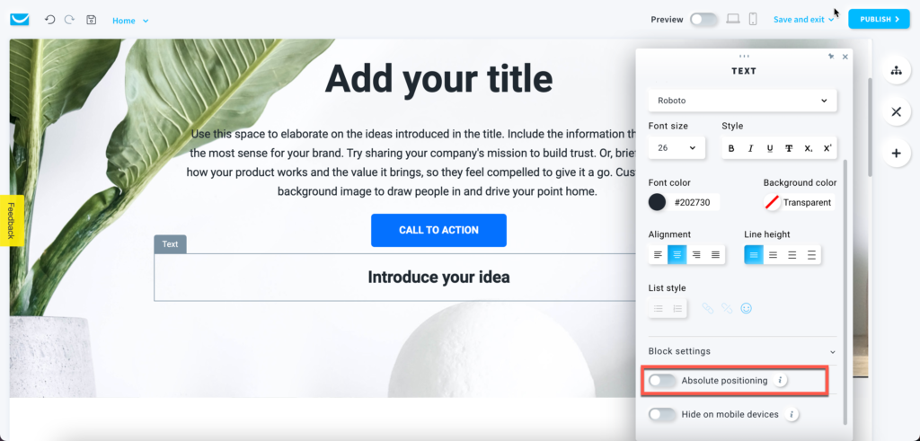Open the site structure tree icon
This screenshot has width=920, height=441.
896,70
